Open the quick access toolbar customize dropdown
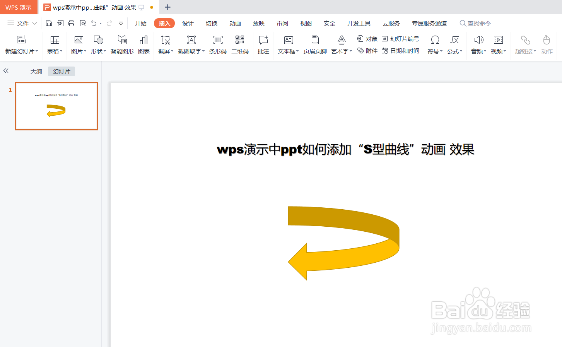Image resolution: width=562 pixels, height=347 pixels. 121,23
